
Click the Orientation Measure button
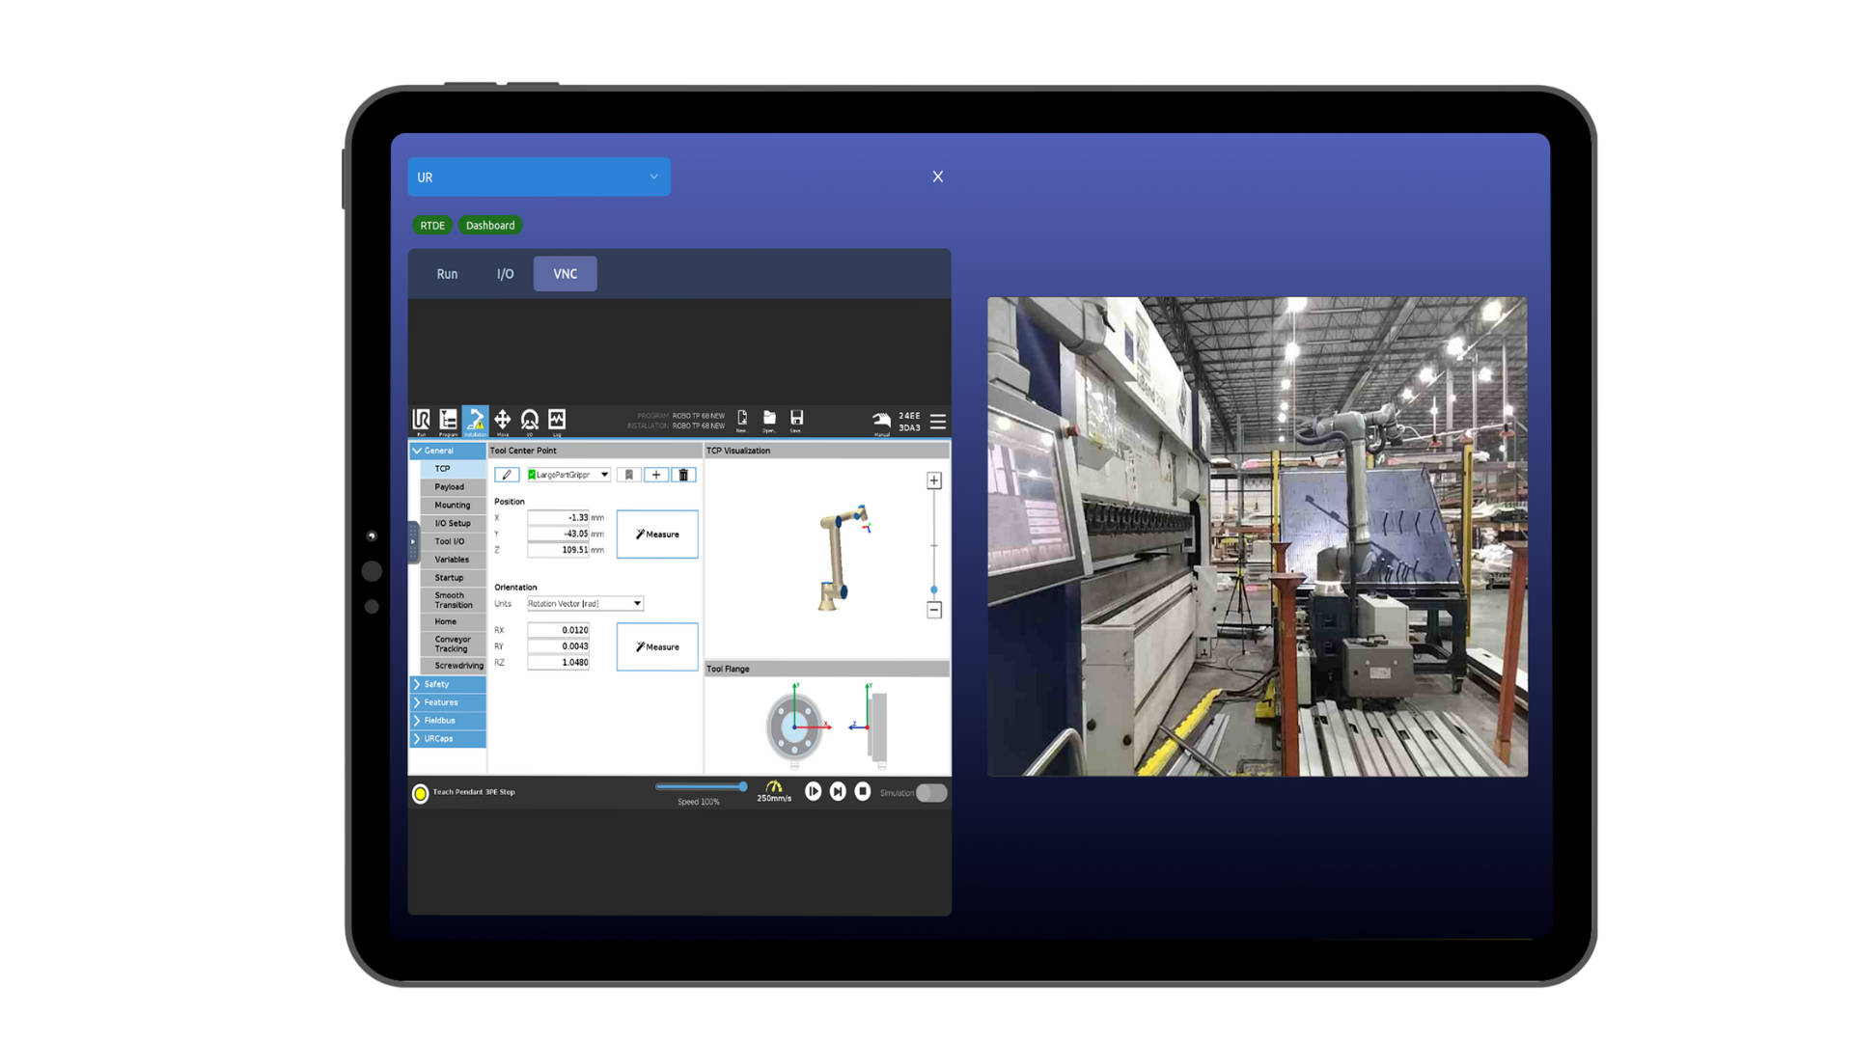pos(657,647)
